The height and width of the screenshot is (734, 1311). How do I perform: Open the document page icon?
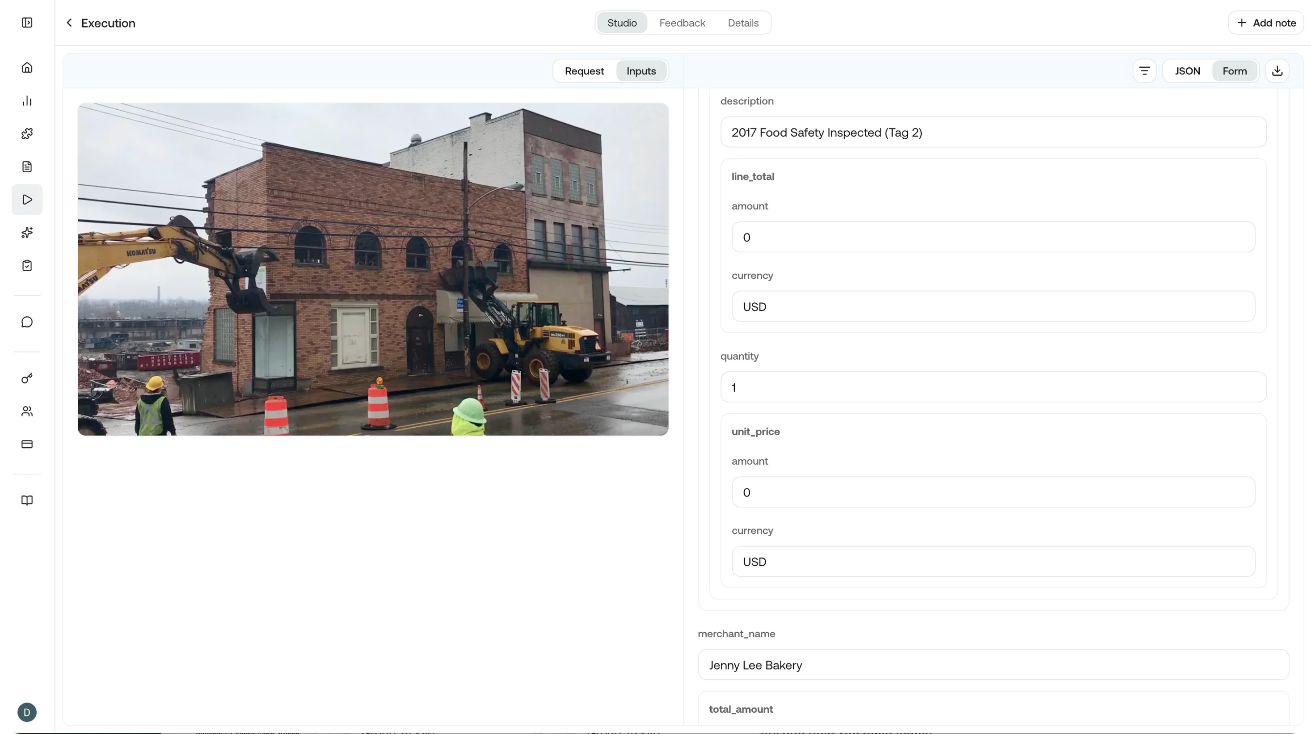click(27, 166)
